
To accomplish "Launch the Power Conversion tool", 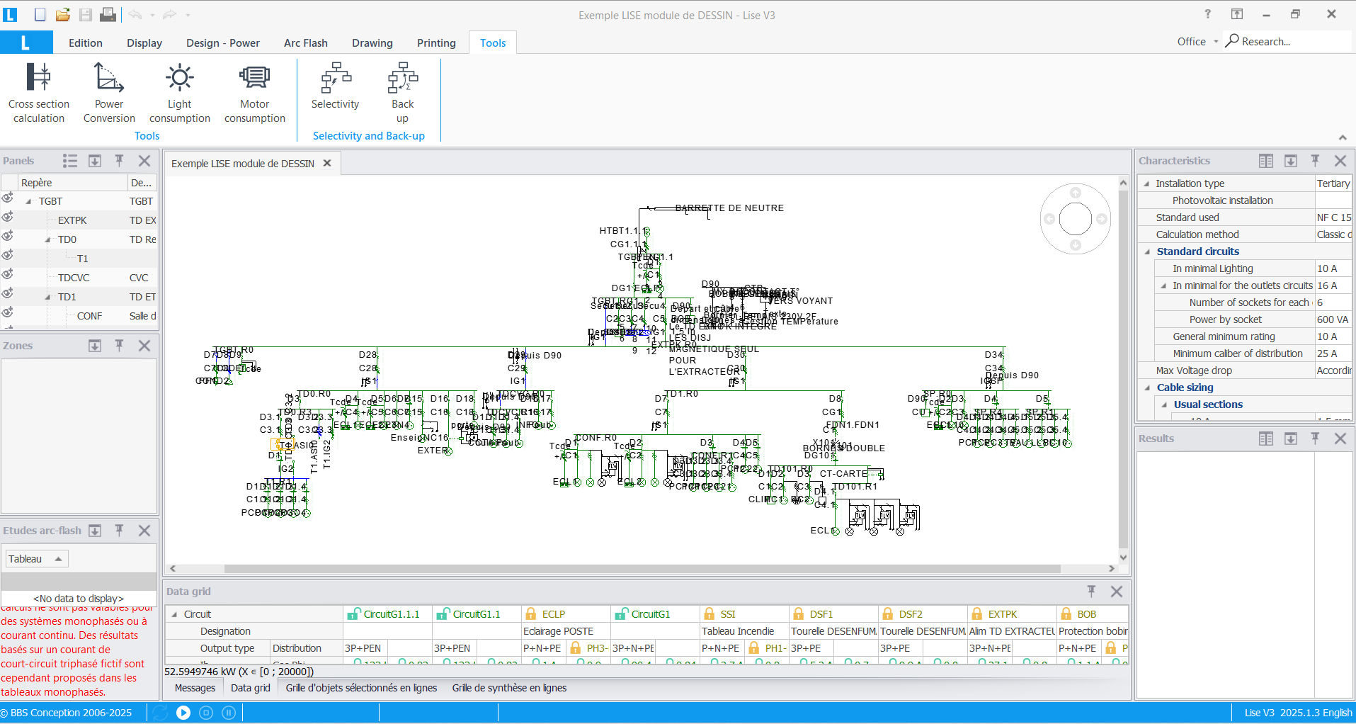I will coord(109,93).
